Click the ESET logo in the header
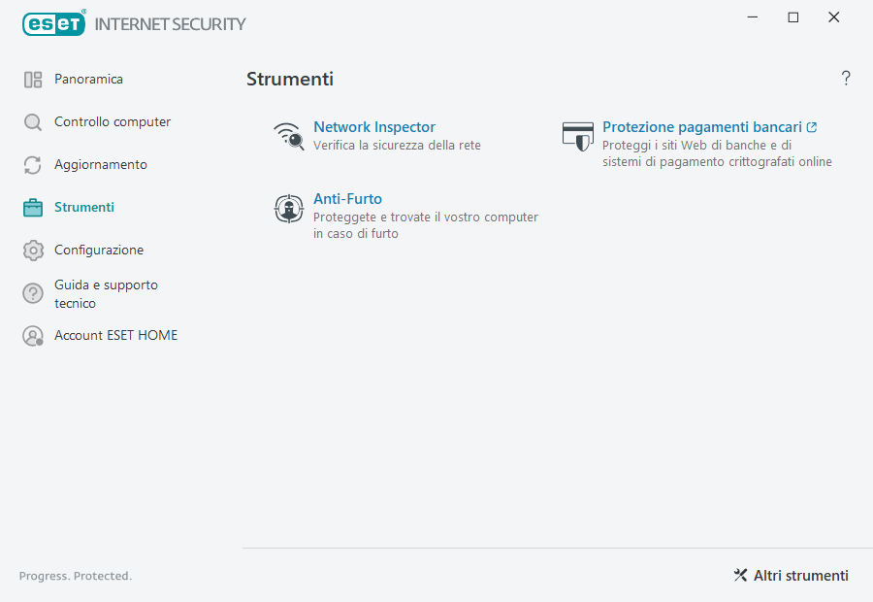The height and width of the screenshot is (602, 873). 53,23
